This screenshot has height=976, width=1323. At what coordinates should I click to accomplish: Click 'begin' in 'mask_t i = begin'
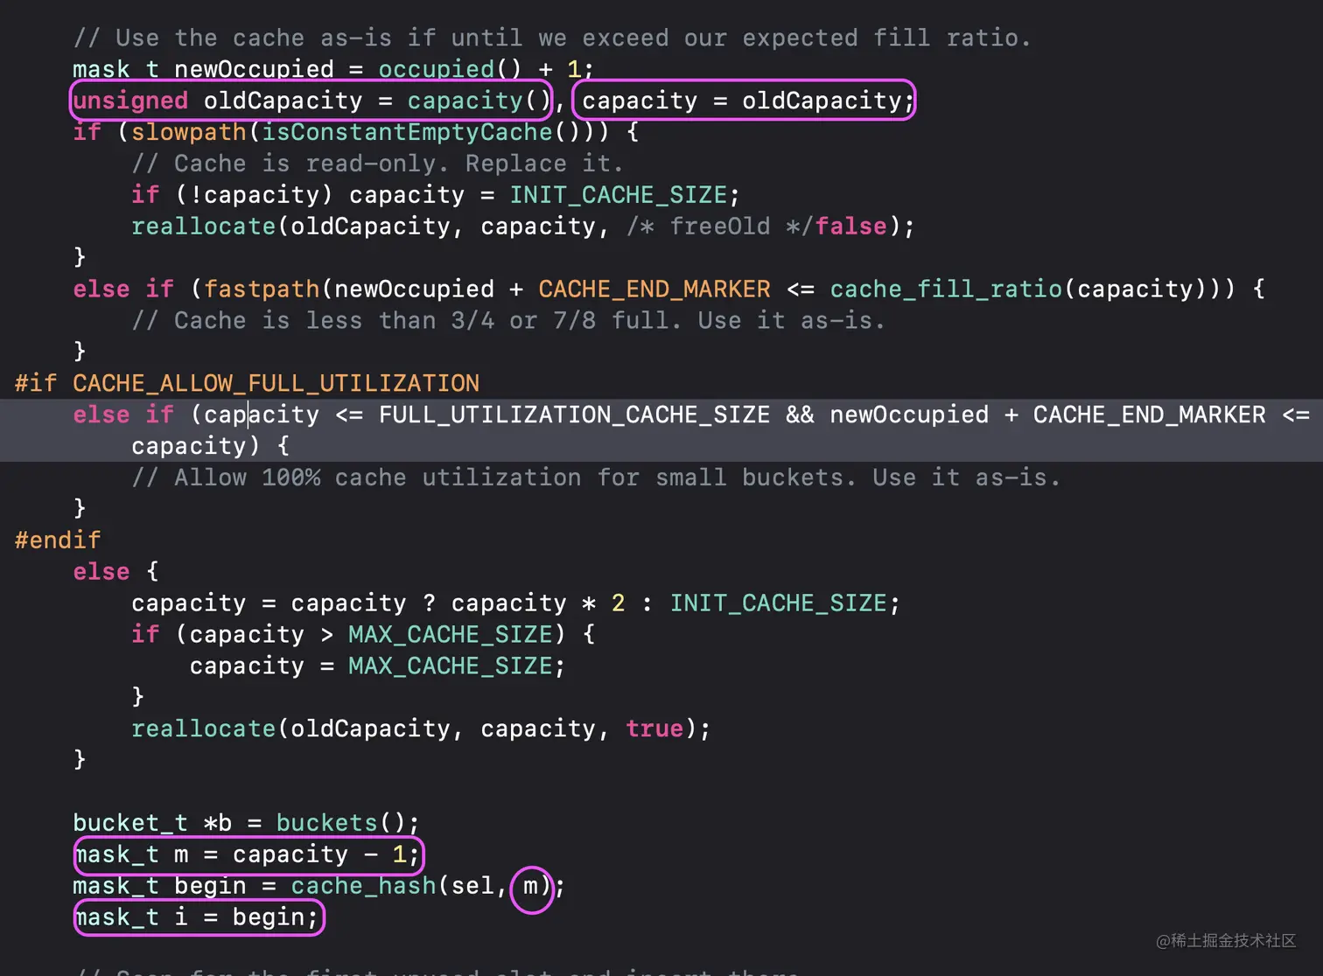tap(269, 917)
